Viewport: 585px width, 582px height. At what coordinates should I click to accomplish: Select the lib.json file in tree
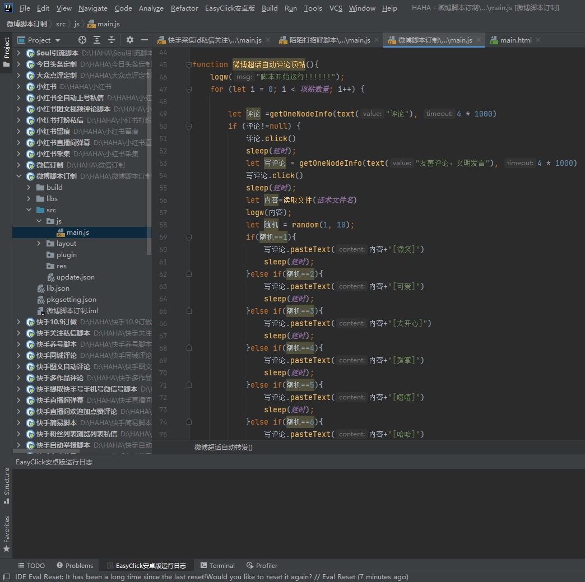[x=53, y=288]
